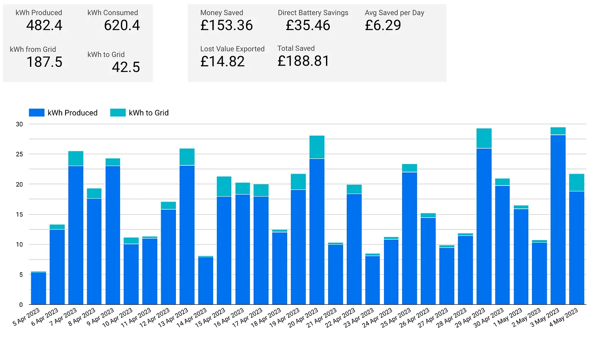592x339 pixels.
Task: Select the teal segment on 20 Apr 2023 bar
Action: click(x=317, y=147)
